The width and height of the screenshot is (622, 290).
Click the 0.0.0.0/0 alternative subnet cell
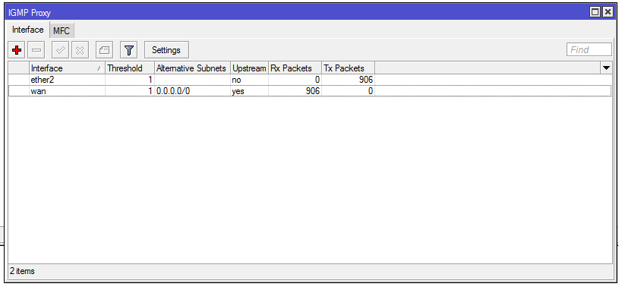click(192, 91)
